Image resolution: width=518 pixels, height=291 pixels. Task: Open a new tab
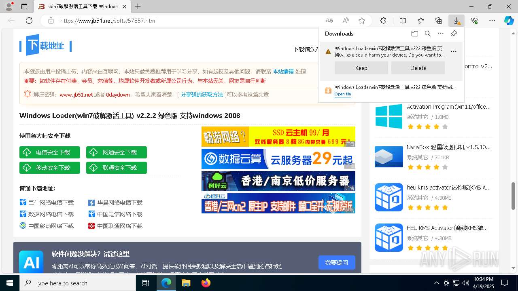click(x=138, y=6)
